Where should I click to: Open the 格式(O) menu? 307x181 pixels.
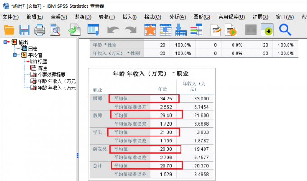click(x=153, y=17)
